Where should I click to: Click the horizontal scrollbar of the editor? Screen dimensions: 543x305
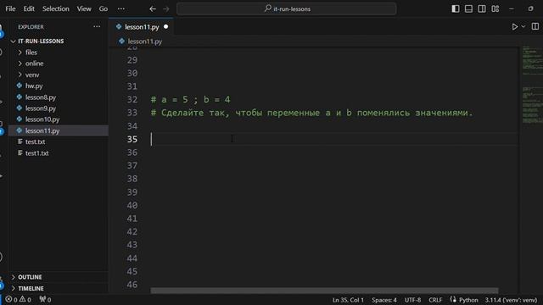click(324, 291)
